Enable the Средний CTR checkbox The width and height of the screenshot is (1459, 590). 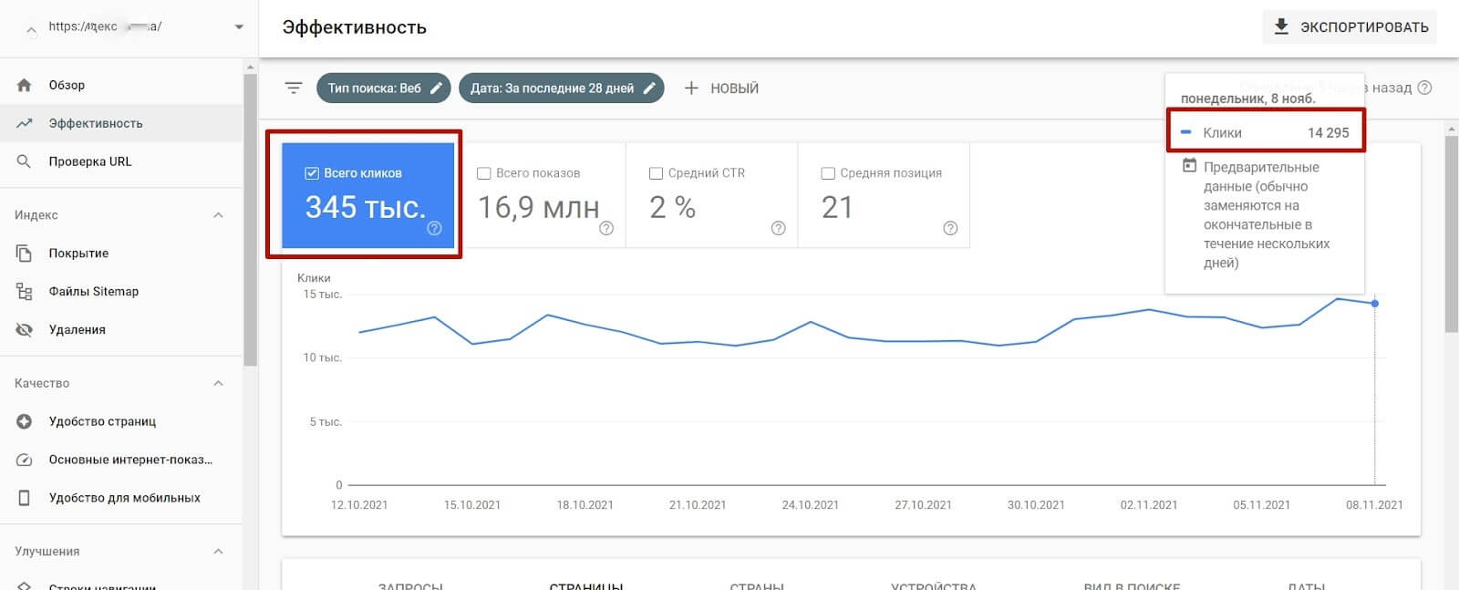[x=656, y=173]
